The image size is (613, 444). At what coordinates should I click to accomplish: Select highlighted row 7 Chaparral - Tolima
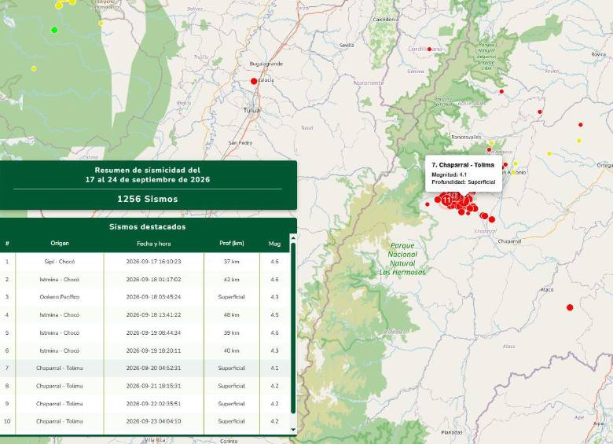click(145, 369)
